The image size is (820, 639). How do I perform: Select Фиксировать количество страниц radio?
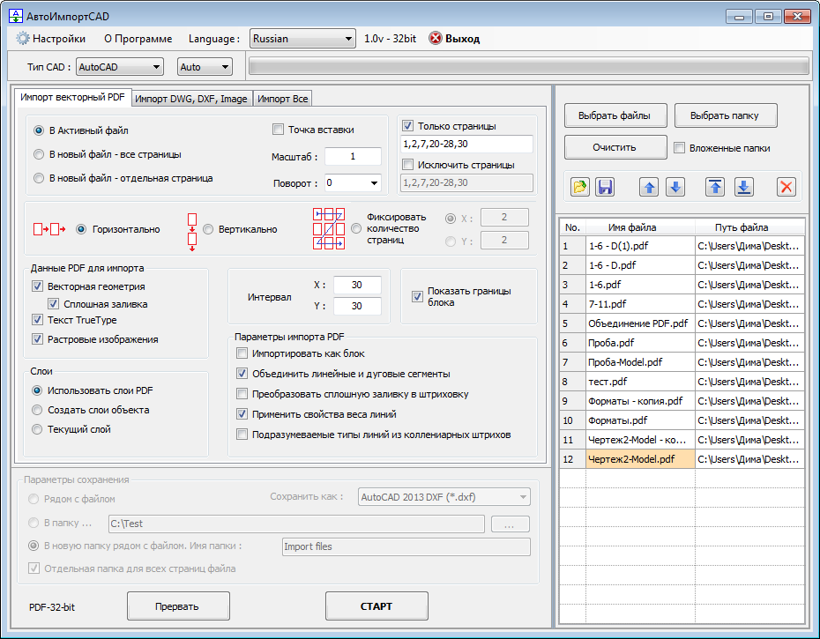pyautogui.click(x=356, y=228)
